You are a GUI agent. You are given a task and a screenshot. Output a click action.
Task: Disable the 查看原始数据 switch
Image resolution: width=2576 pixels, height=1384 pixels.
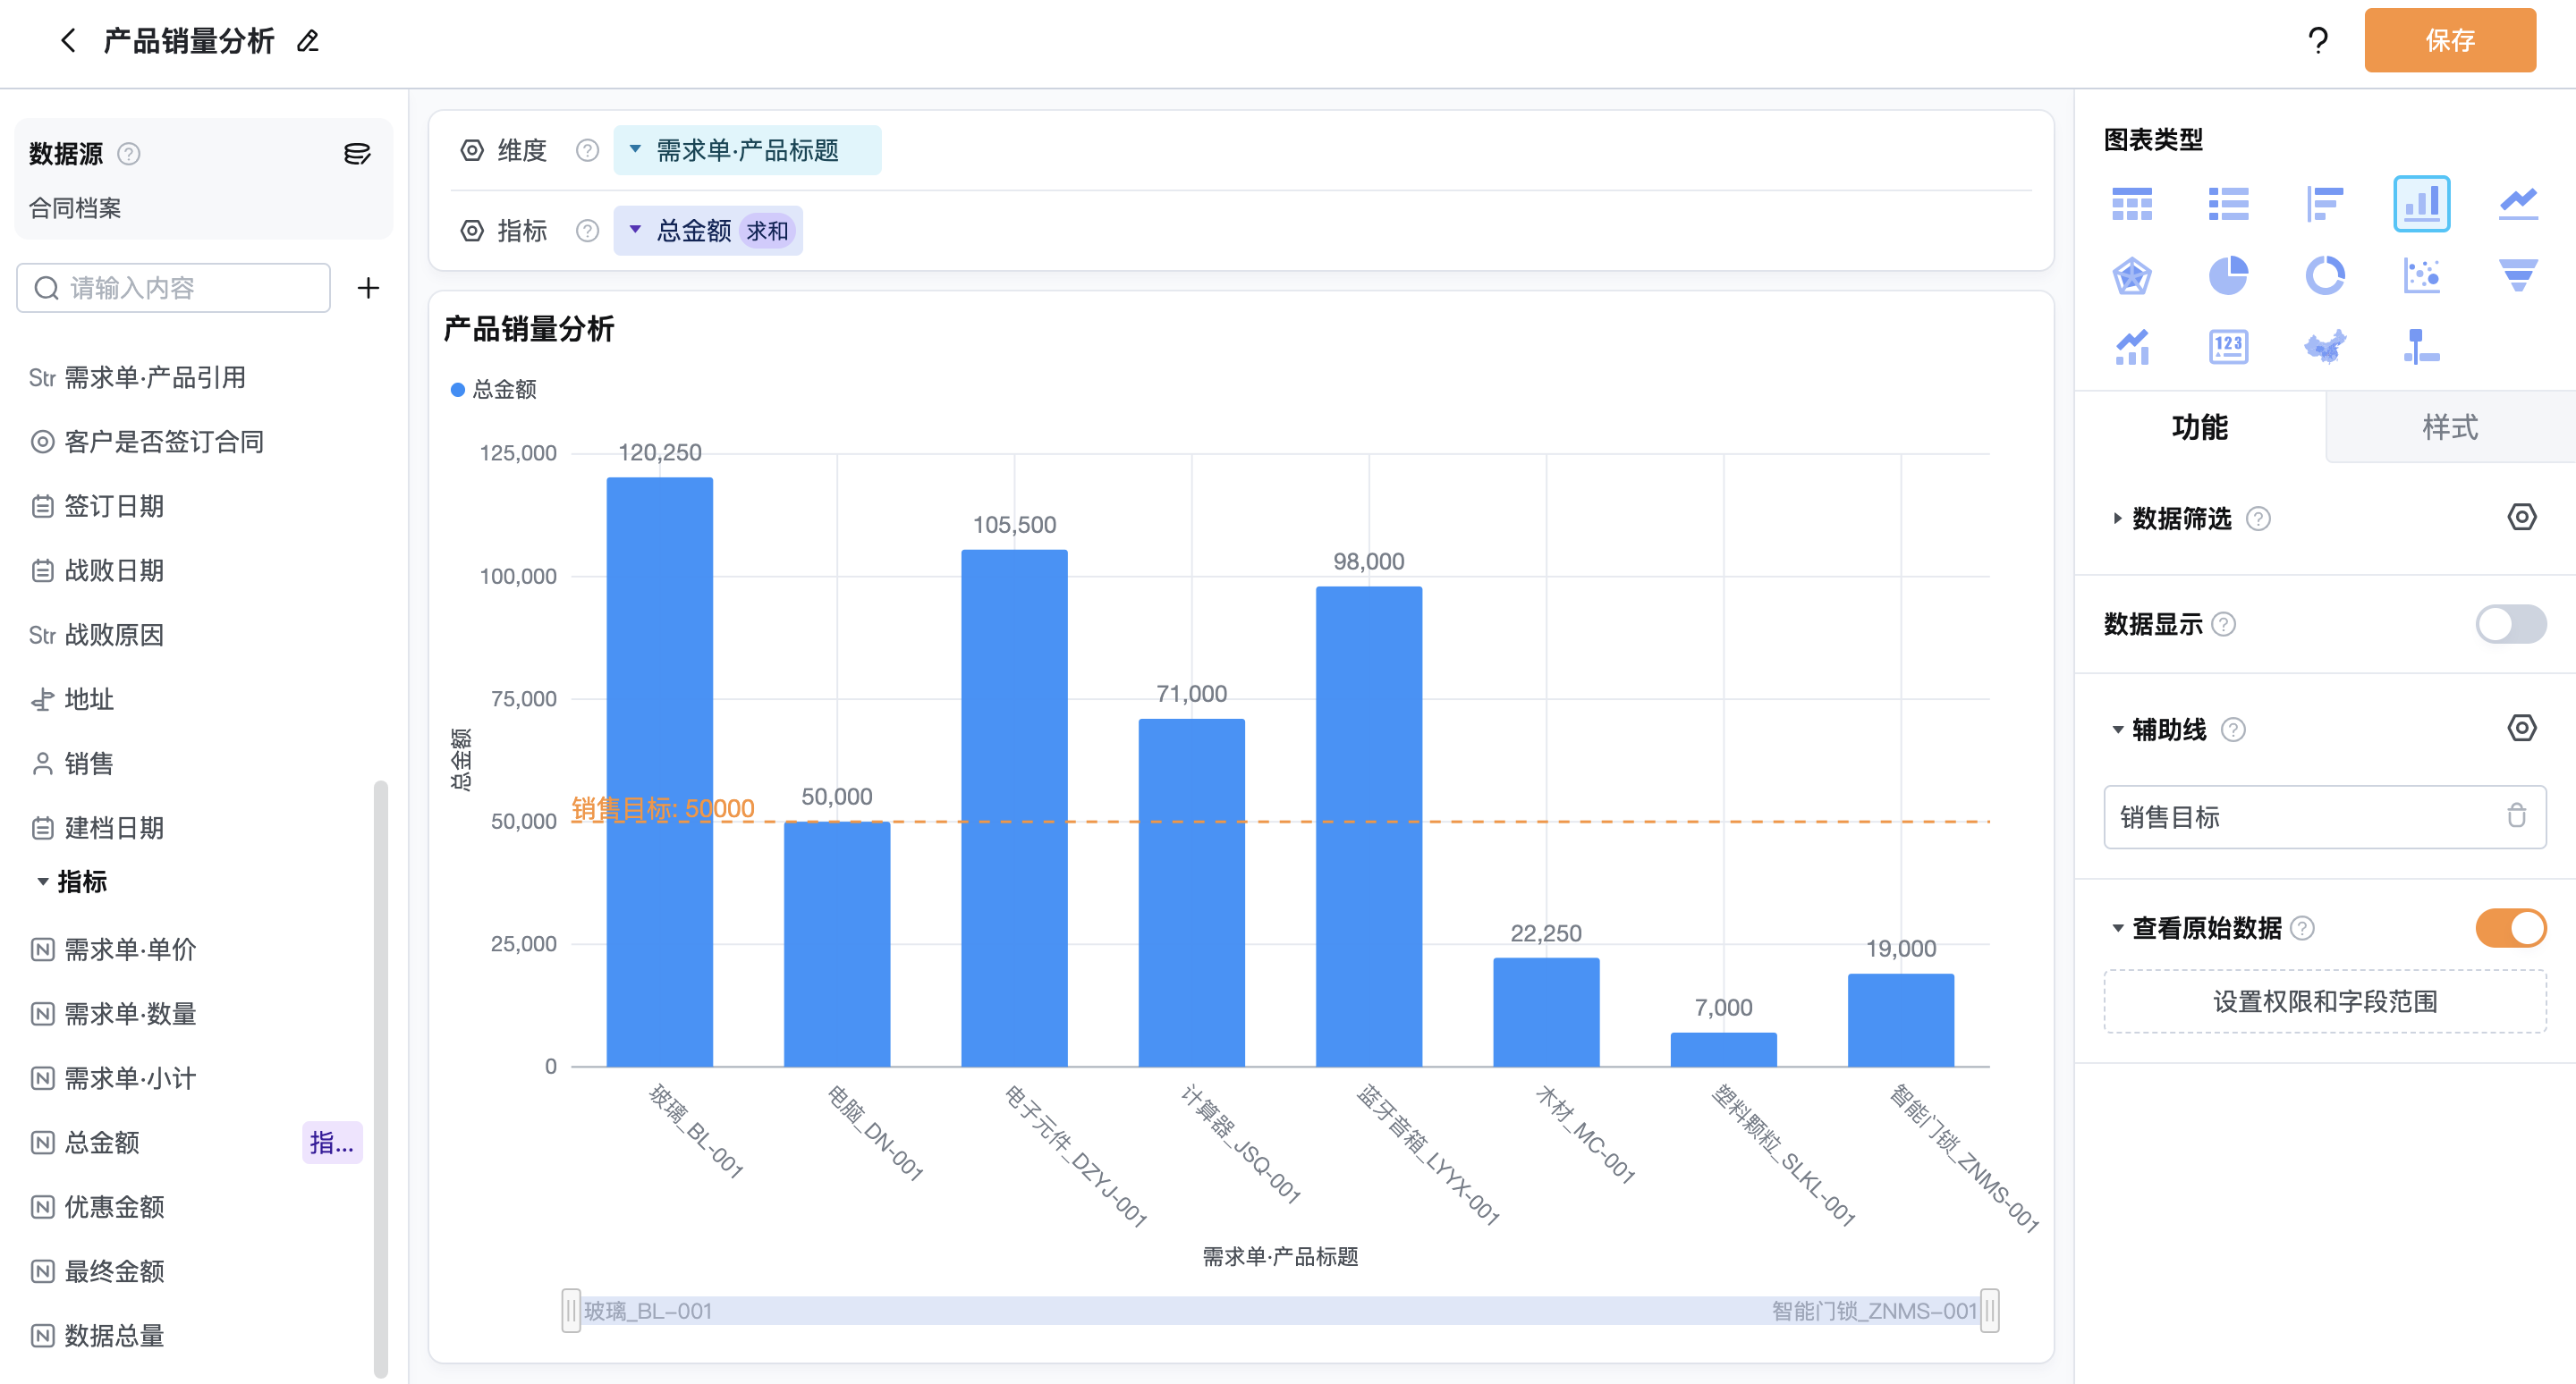[2510, 928]
